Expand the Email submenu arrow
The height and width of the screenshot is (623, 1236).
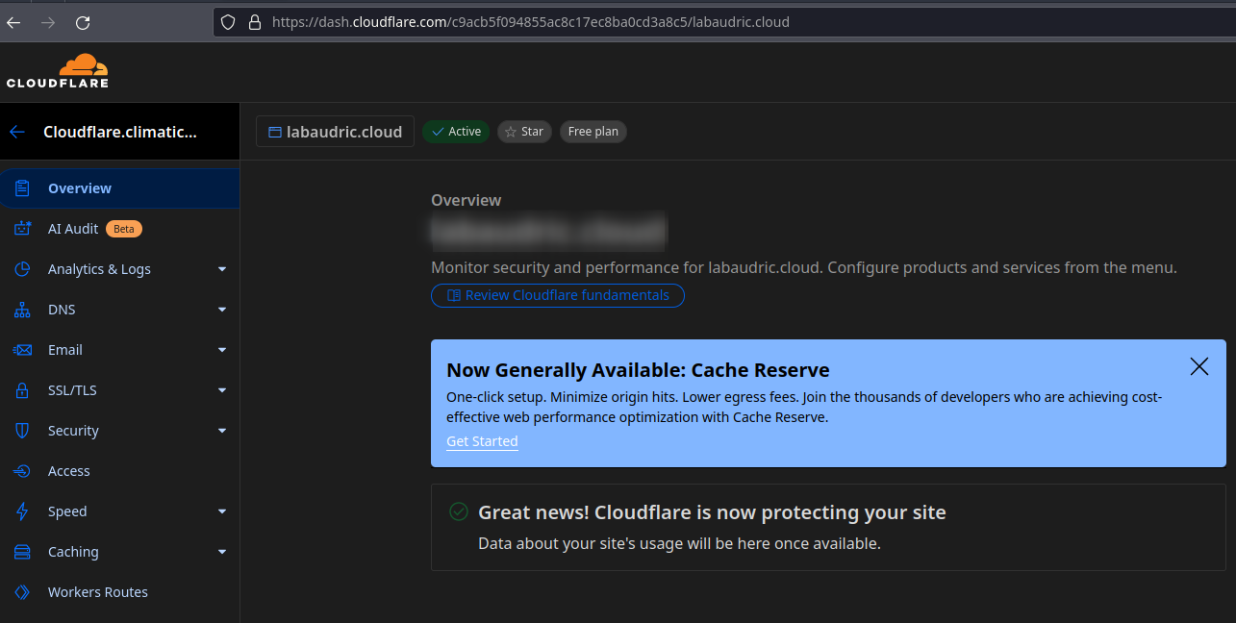pyautogui.click(x=222, y=350)
